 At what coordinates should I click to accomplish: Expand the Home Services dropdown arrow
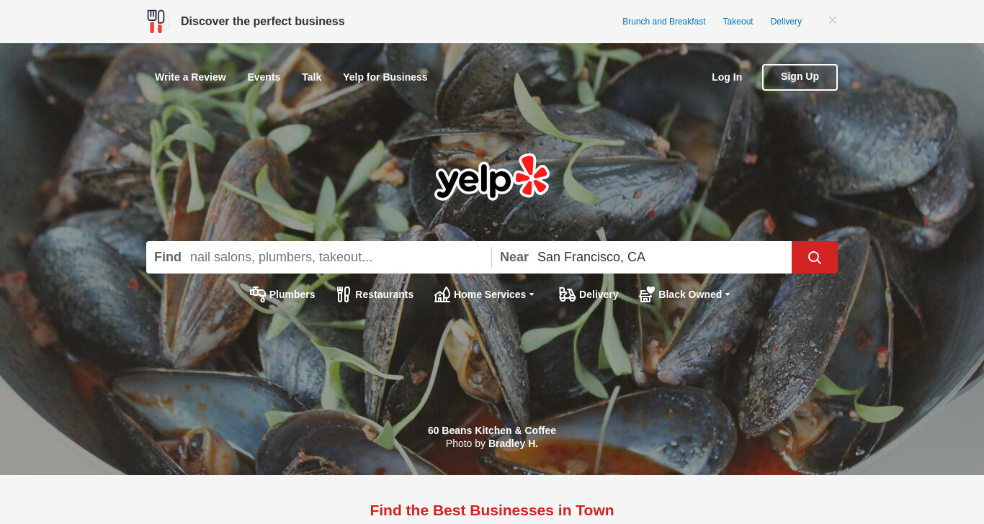pos(532,294)
